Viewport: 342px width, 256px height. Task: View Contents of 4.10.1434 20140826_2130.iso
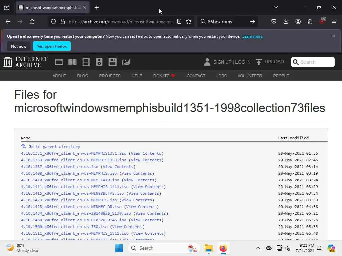[x=151, y=213]
